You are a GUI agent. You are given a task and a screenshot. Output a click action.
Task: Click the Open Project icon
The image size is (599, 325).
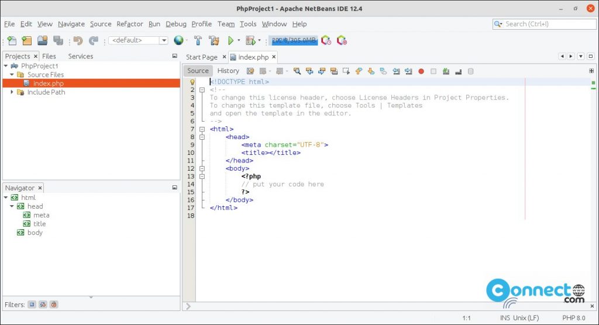(x=43, y=40)
